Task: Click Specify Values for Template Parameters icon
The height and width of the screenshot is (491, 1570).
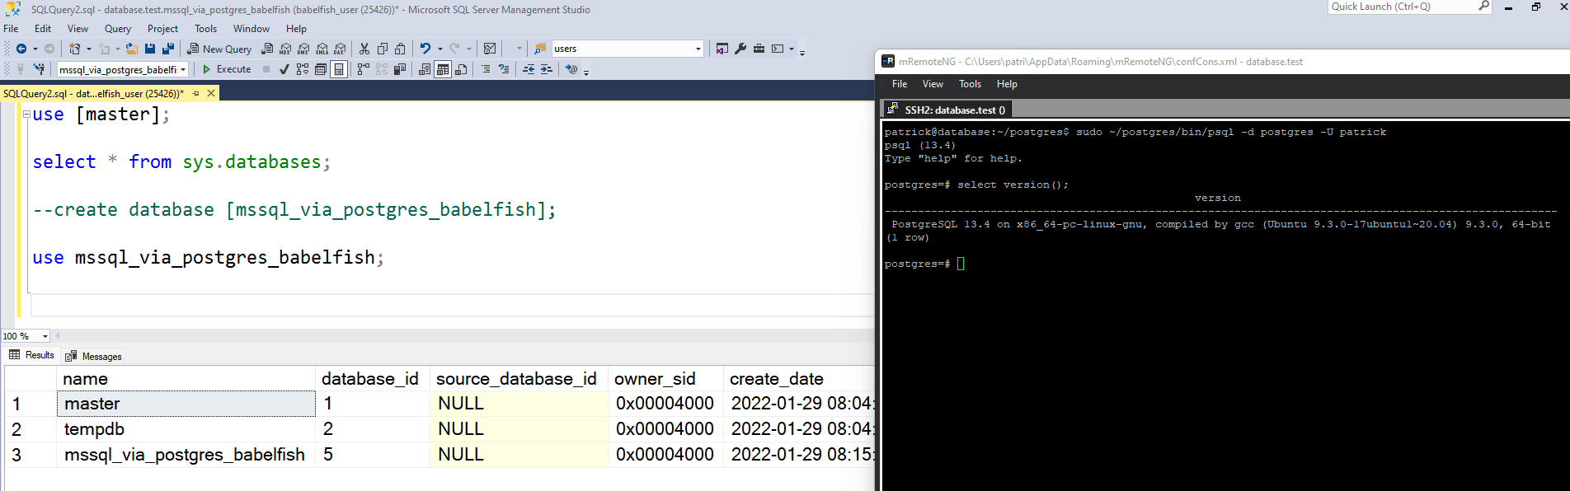Action: [x=571, y=69]
